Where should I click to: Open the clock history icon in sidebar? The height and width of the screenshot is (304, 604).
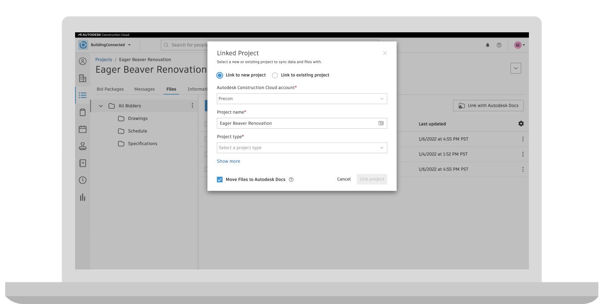click(82, 180)
